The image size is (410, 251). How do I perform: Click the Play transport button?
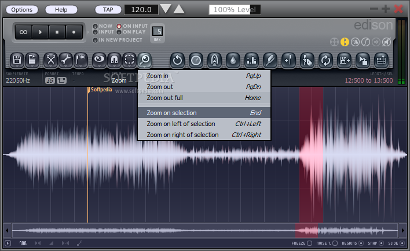40,32
